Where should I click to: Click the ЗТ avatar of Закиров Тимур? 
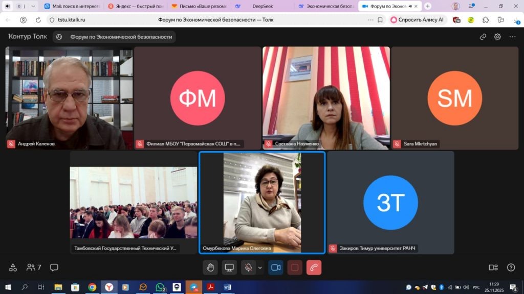coord(390,203)
